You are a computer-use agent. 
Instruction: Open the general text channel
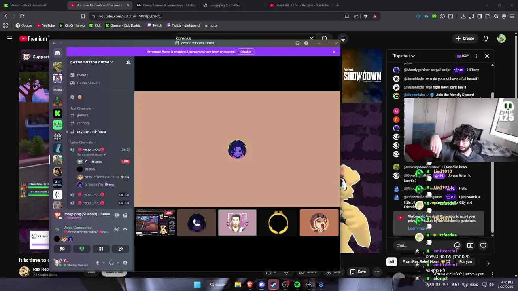(x=83, y=115)
